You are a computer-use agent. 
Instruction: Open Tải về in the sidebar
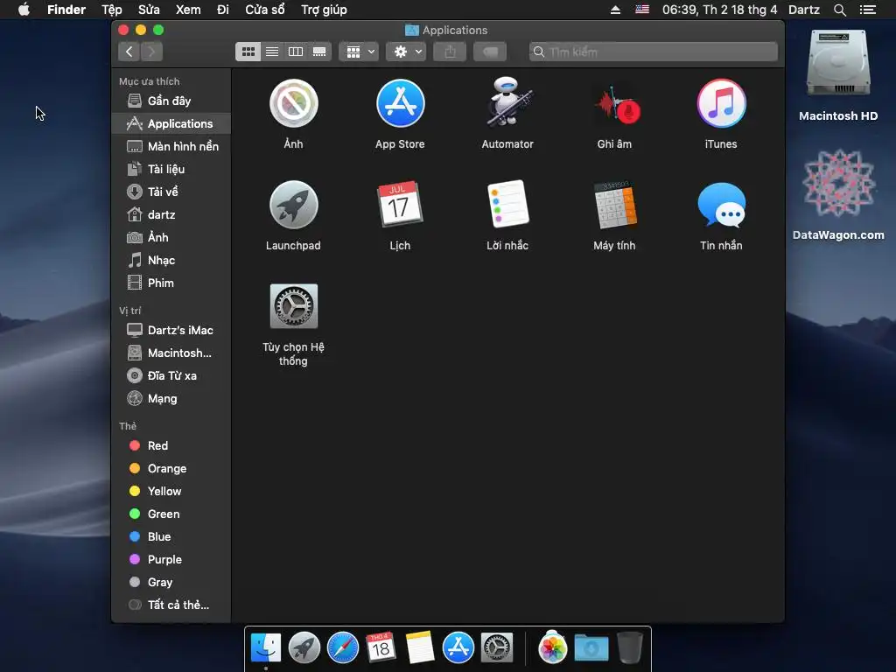[171, 192]
